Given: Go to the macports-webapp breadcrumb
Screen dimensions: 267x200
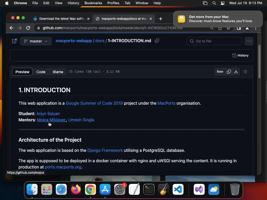Looking at the screenshot, I should (x=74, y=41).
